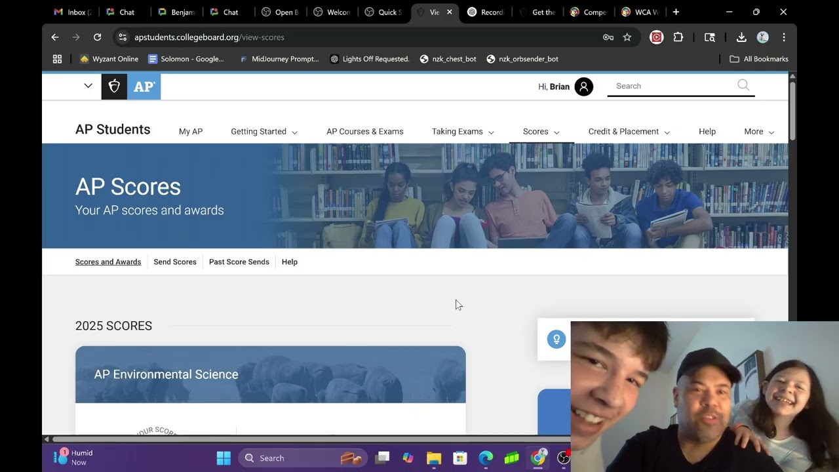The height and width of the screenshot is (472, 839).
Task: Click the lightbulb tip icon
Action: (556, 339)
